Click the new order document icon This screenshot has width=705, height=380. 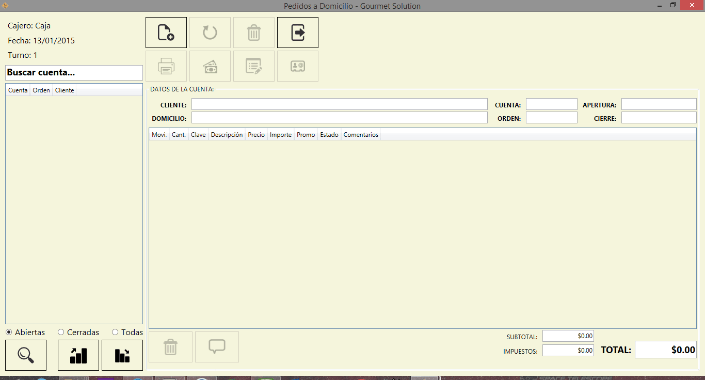click(x=166, y=33)
